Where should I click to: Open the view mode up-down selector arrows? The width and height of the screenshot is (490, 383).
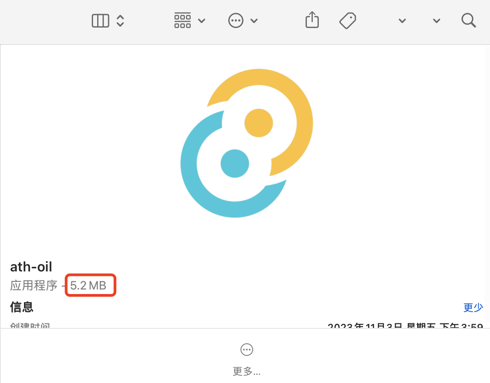pyautogui.click(x=120, y=21)
